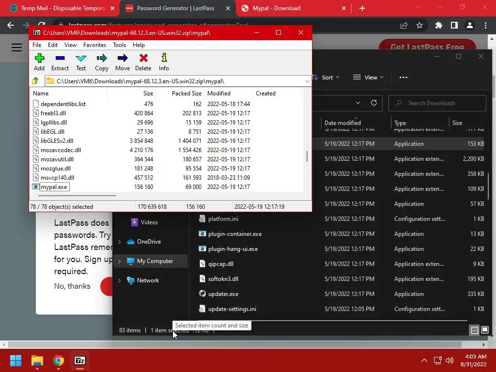Screen dimensions: 496x372
Task: Select Videos in Explorer navigation pane
Action: pyautogui.click(x=149, y=222)
